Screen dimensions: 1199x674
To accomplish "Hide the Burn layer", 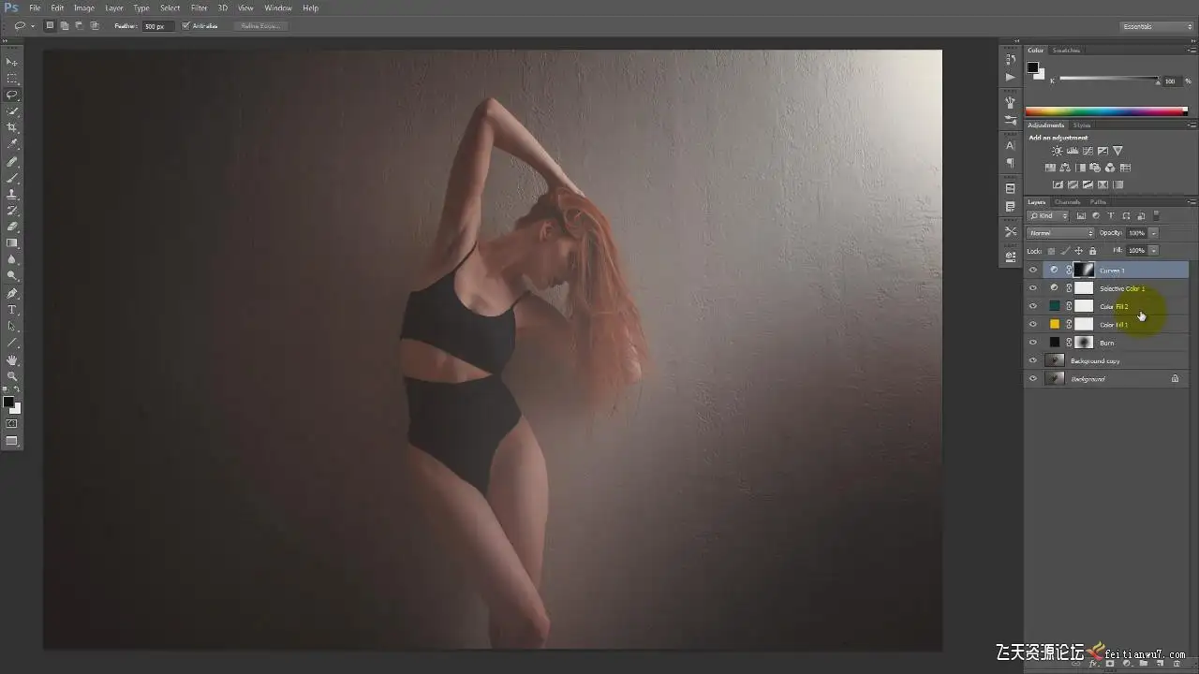I will coord(1033,343).
